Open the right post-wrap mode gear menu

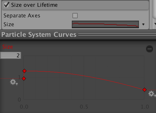[152, 94]
